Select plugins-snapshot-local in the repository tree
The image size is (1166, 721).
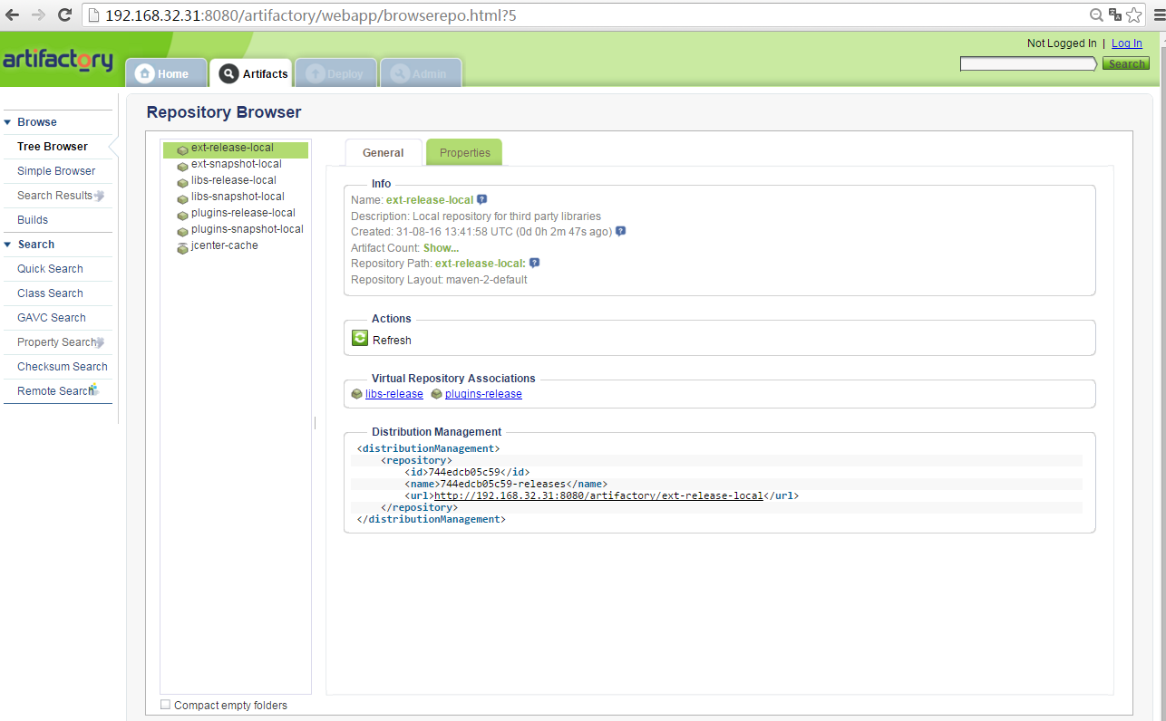(248, 229)
